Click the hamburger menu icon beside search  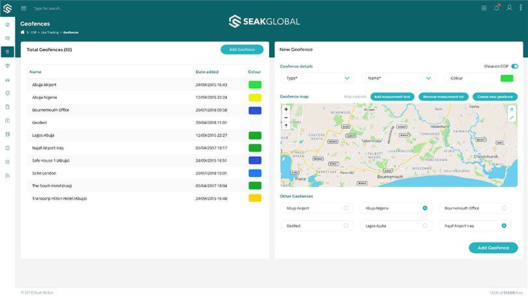click(x=24, y=8)
